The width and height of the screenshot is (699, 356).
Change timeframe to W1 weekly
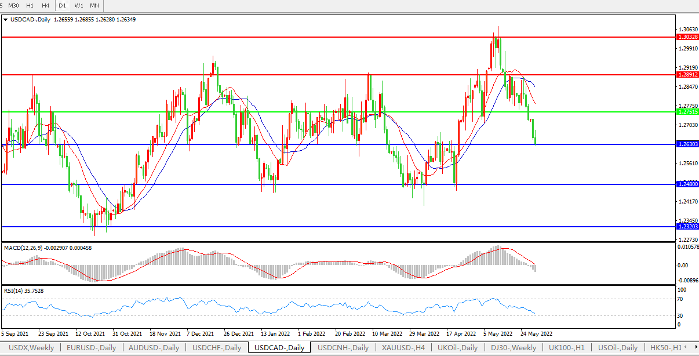tap(79, 5)
